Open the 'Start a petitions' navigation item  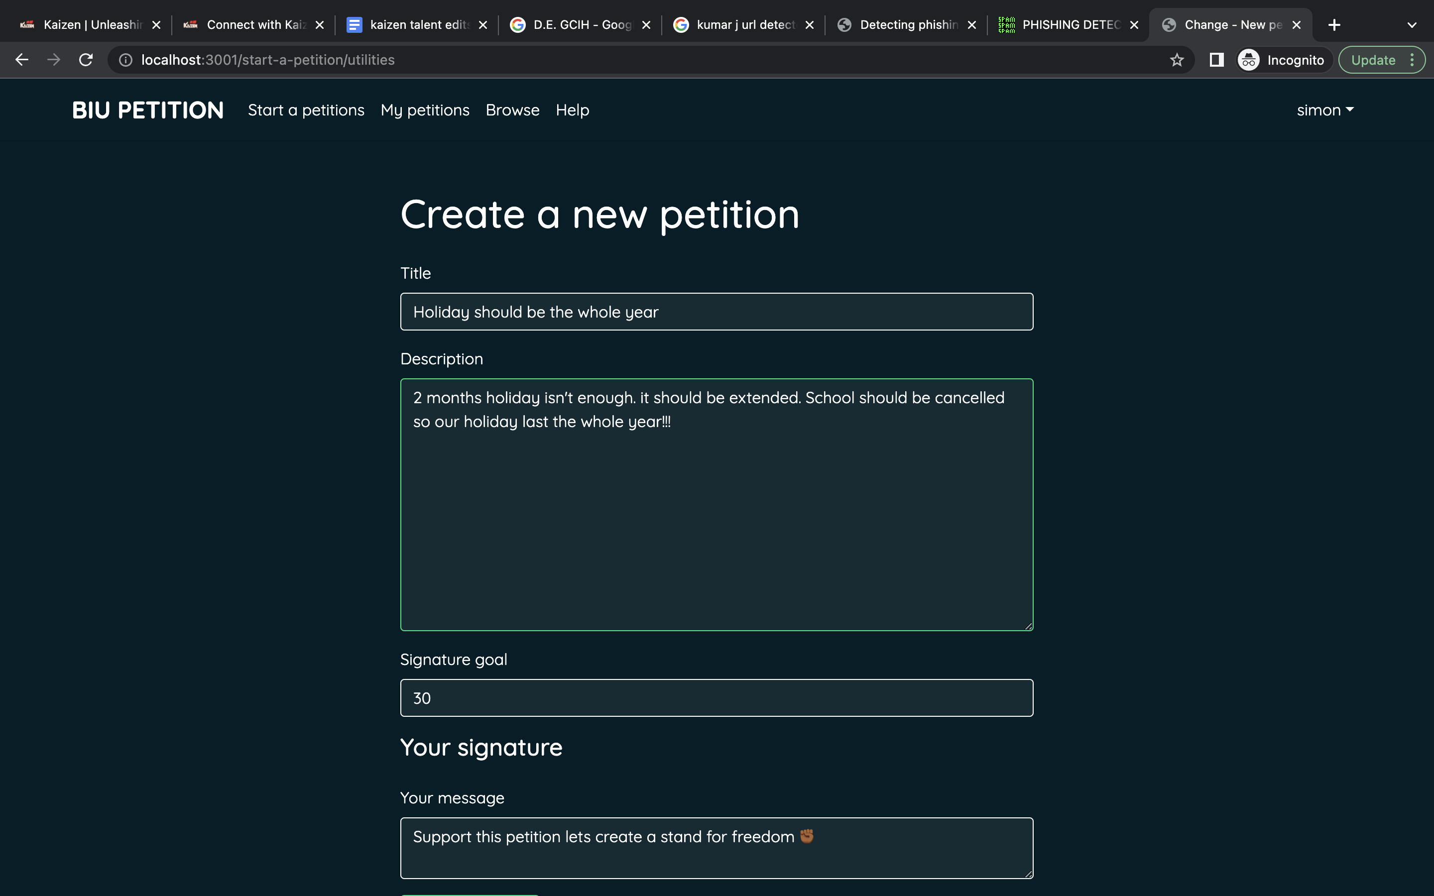click(x=307, y=110)
